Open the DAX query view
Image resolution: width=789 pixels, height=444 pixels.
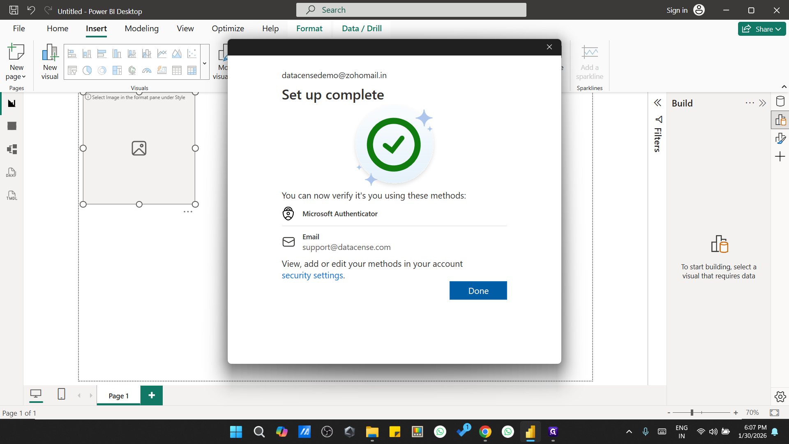pos(11,172)
